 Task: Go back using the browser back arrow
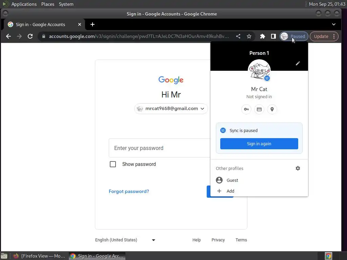pyautogui.click(x=8, y=36)
